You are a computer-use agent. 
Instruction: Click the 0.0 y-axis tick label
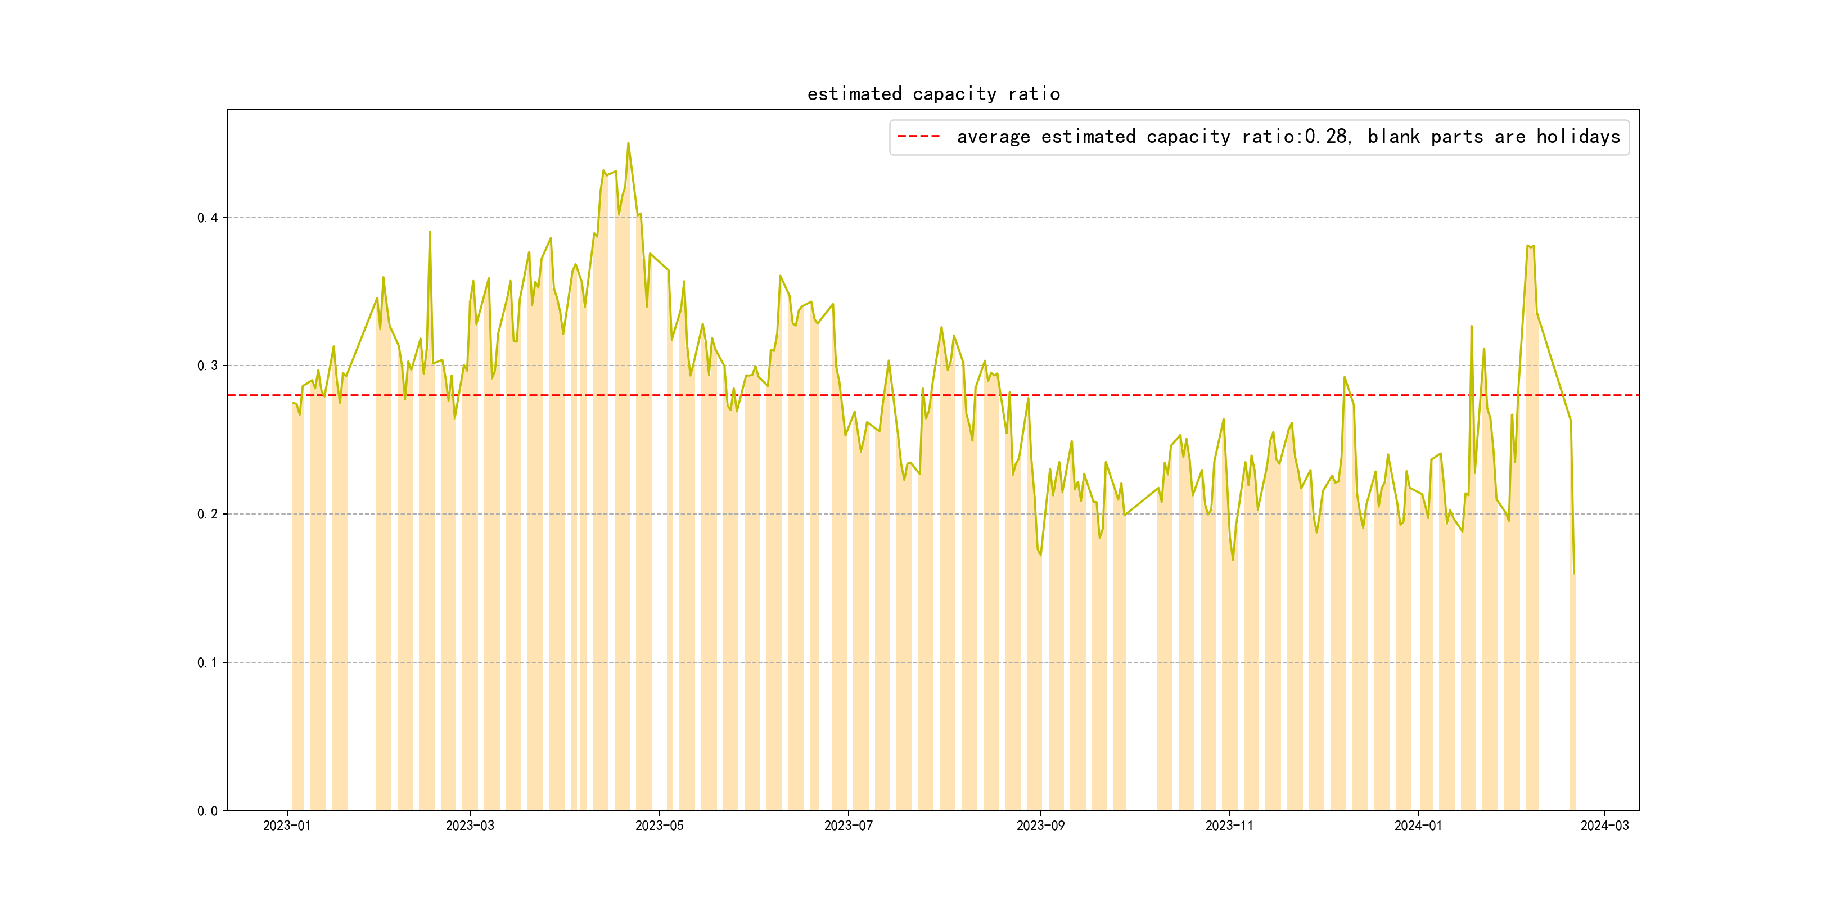208,811
